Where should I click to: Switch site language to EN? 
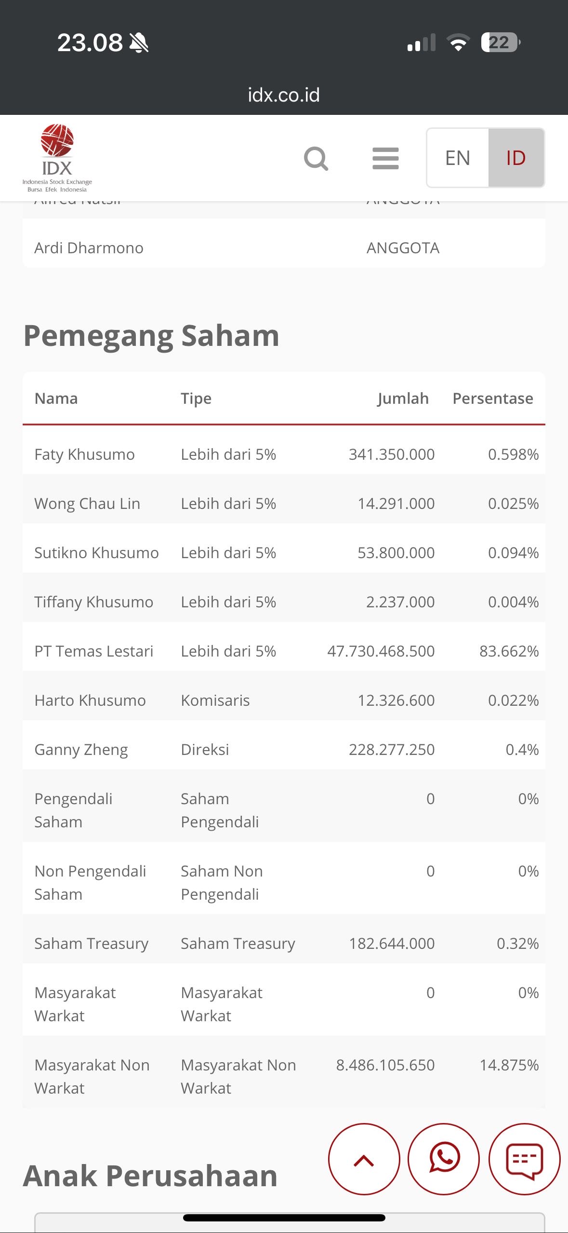[458, 158]
